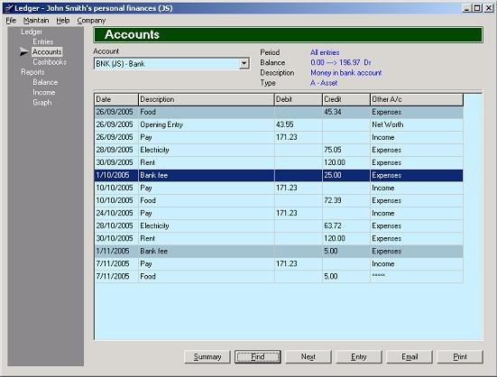Click the Summary button
This screenshot has height=377, width=497.
[x=207, y=357]
